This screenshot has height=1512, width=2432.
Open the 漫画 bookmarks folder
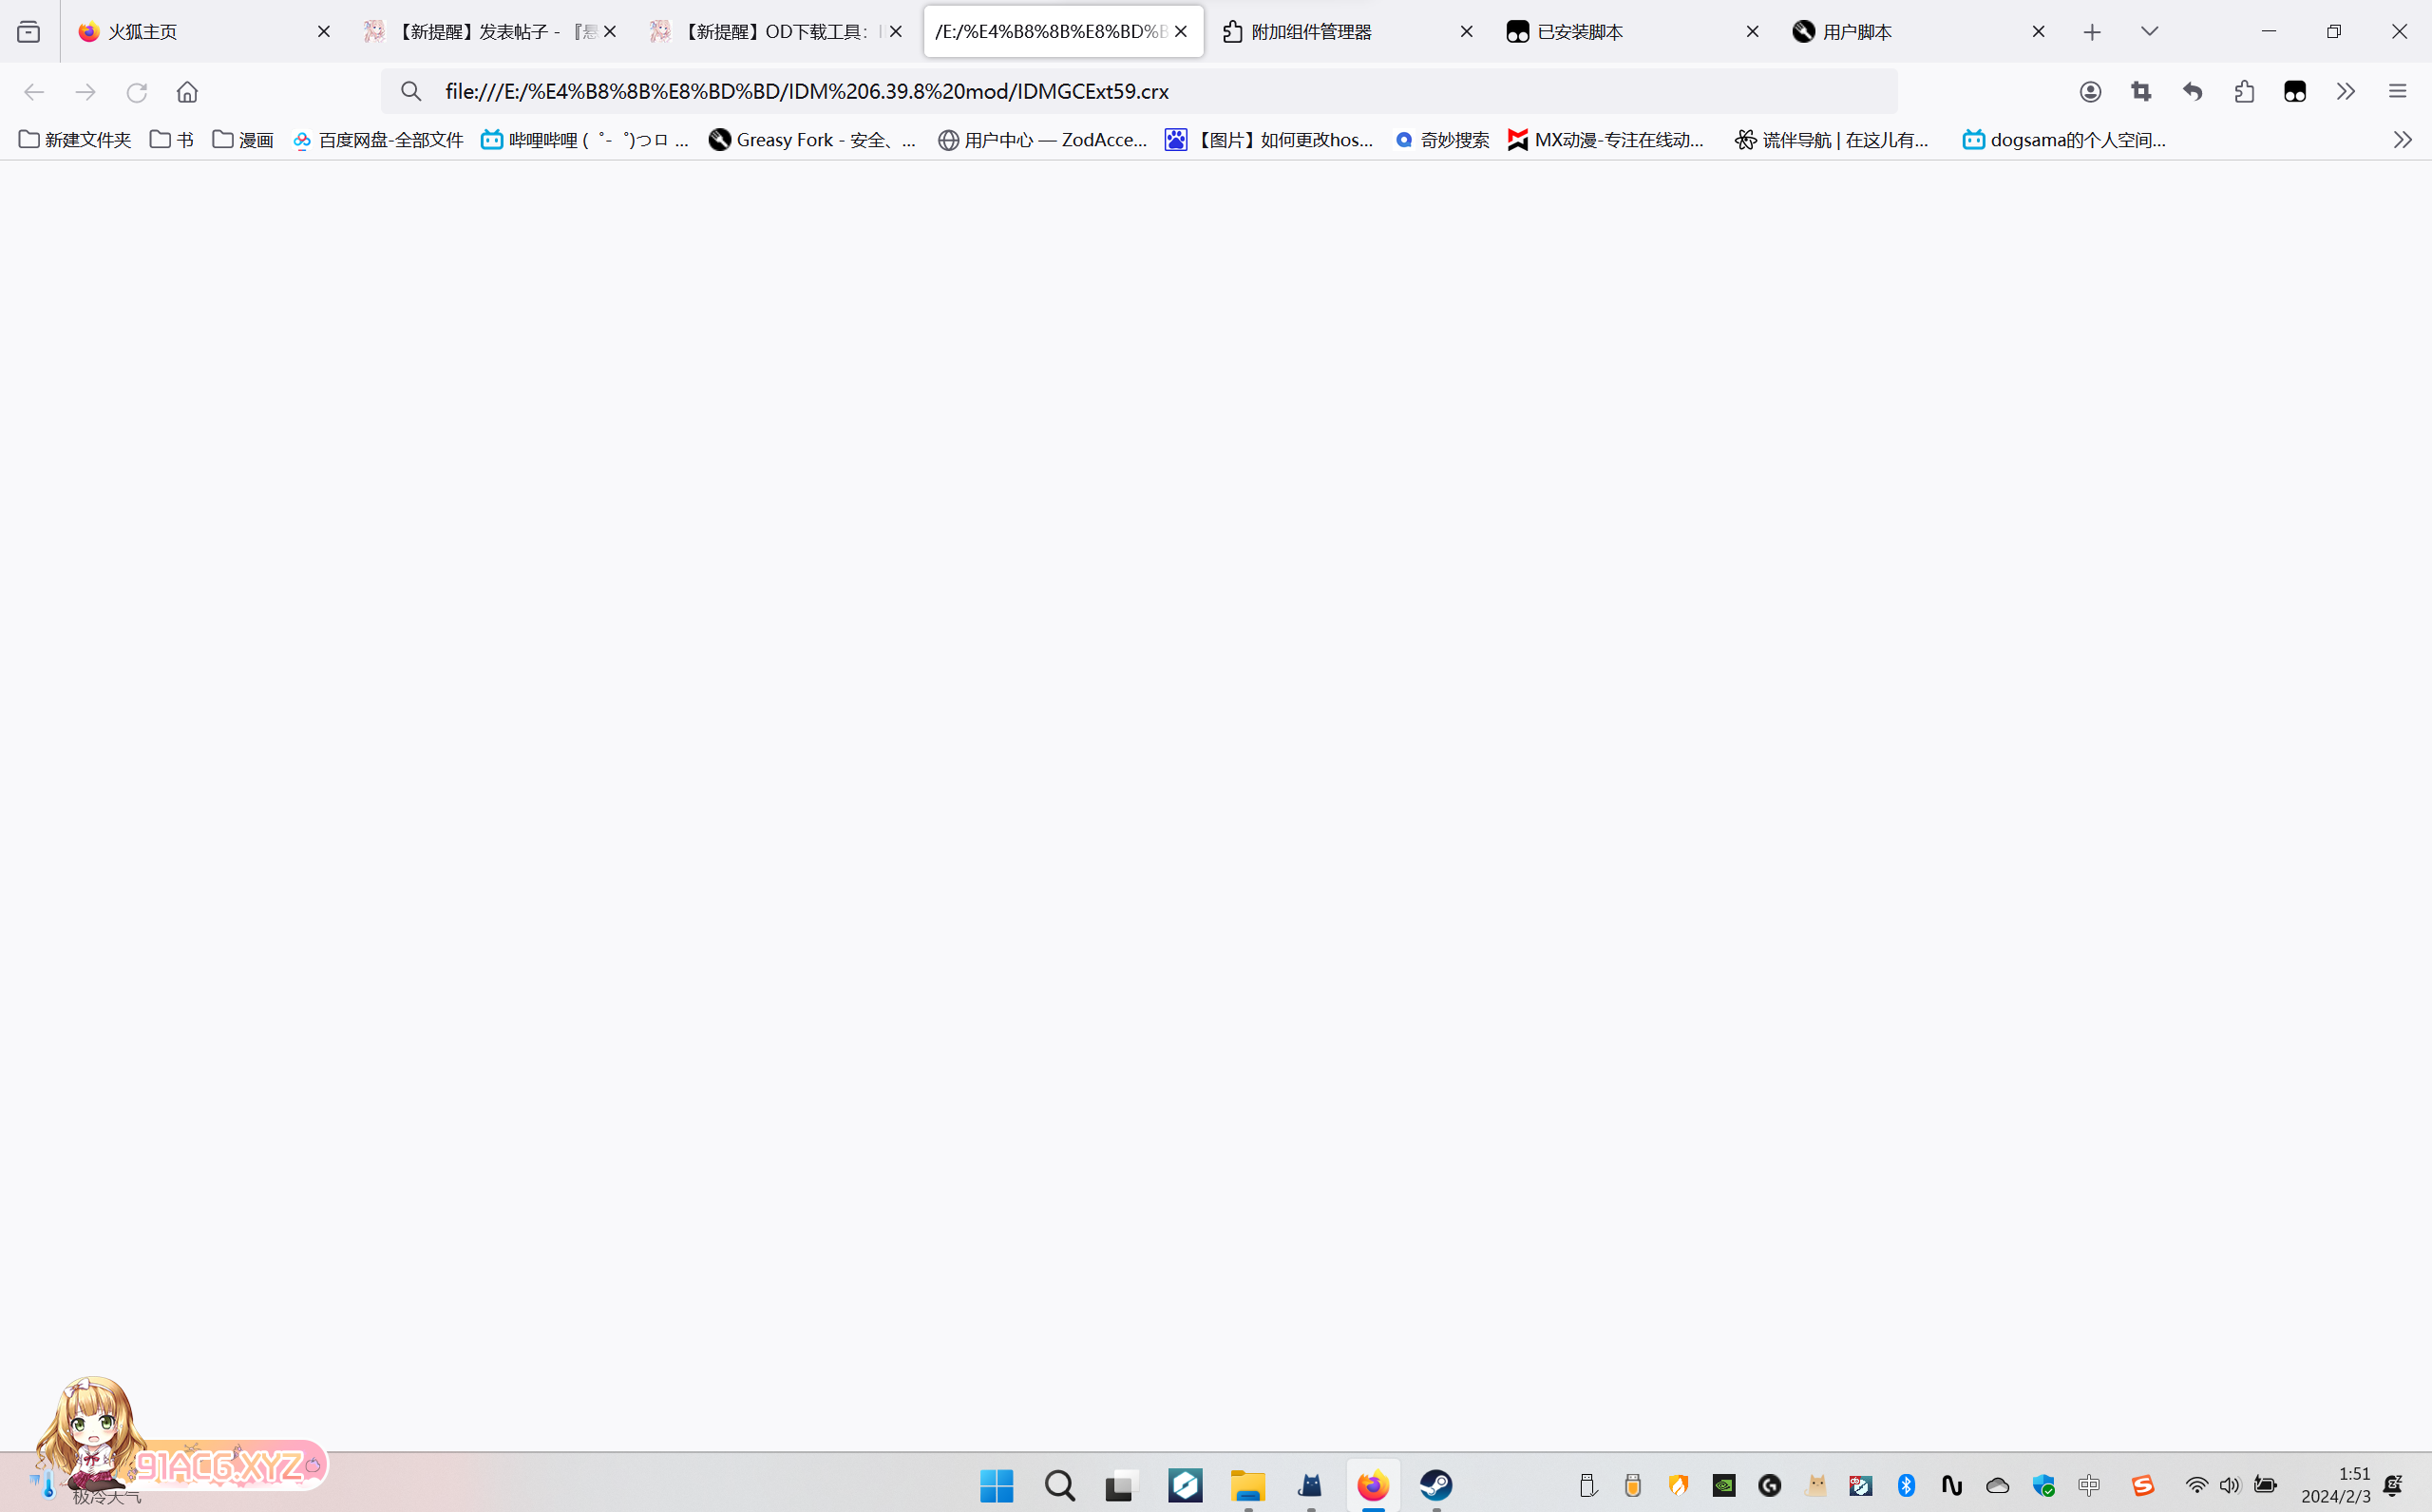point(243,140)
